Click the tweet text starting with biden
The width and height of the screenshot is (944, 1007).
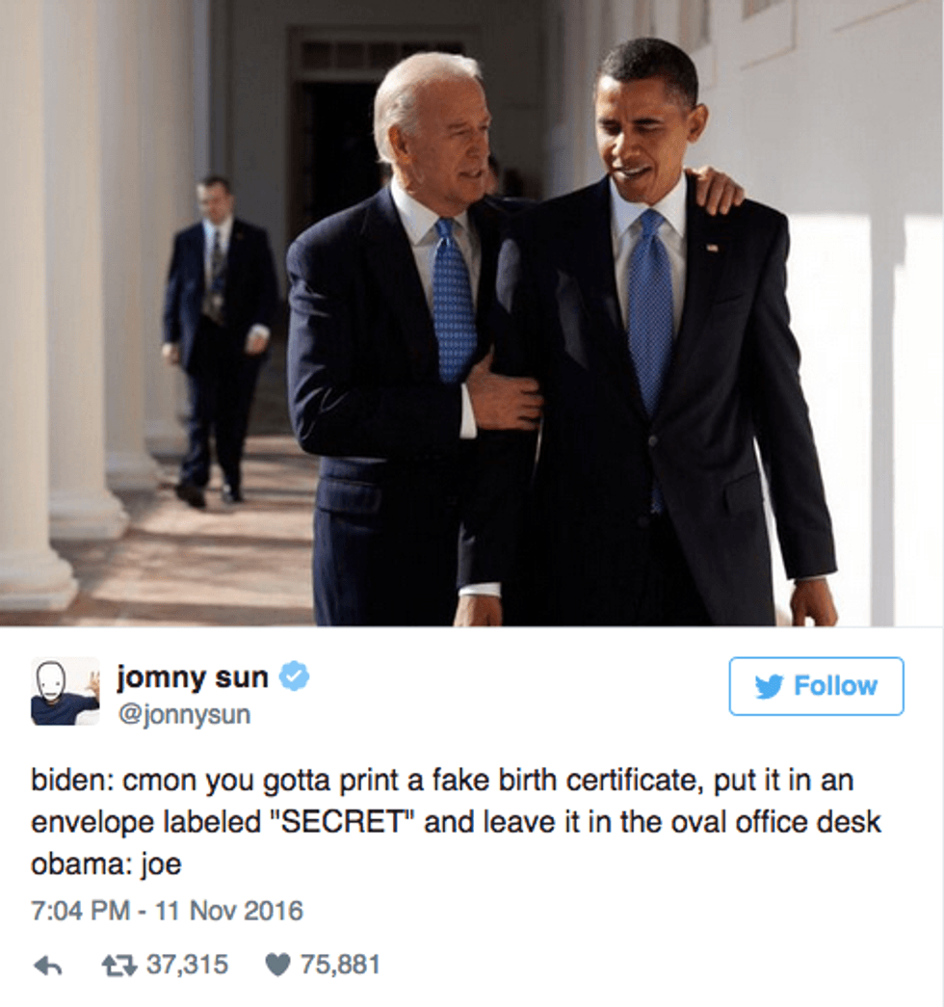coord(456,822)
